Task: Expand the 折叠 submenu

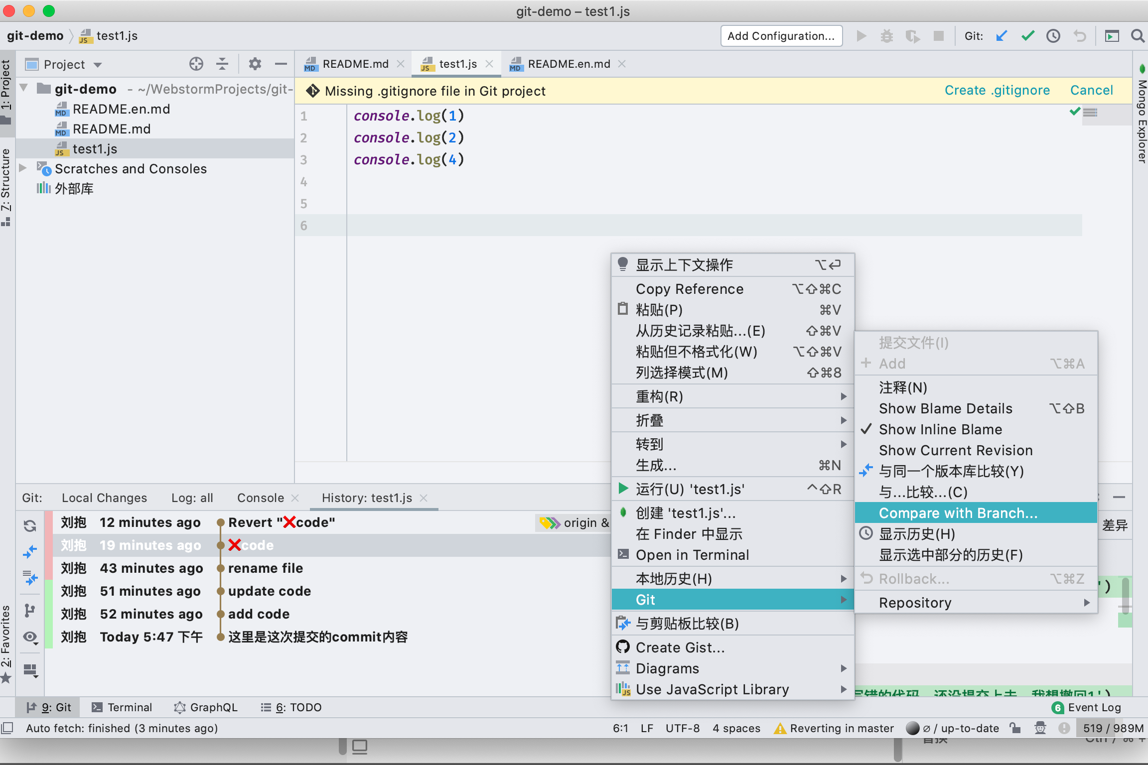Action: [732, 420]
